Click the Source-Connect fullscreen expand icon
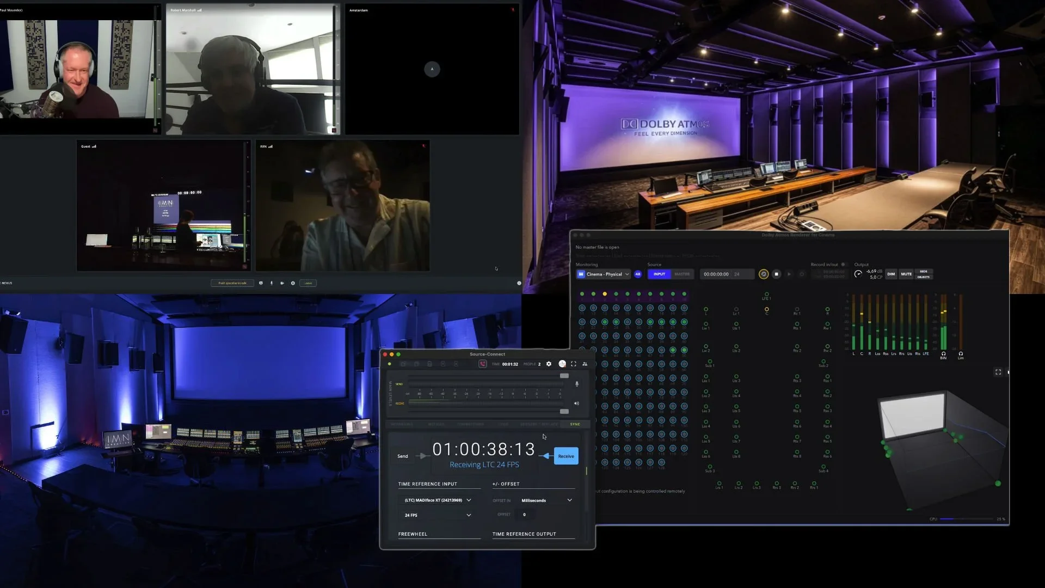1045x588 pixels. pos(574,364)
